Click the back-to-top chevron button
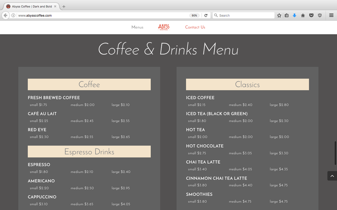Viewport: 337px width, 210px height. click(x=332, y=176)
